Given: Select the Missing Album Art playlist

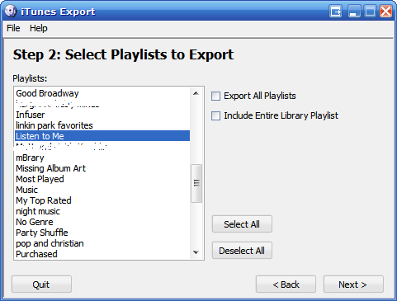Looking at the screenshot, I should tap(102, 168).
